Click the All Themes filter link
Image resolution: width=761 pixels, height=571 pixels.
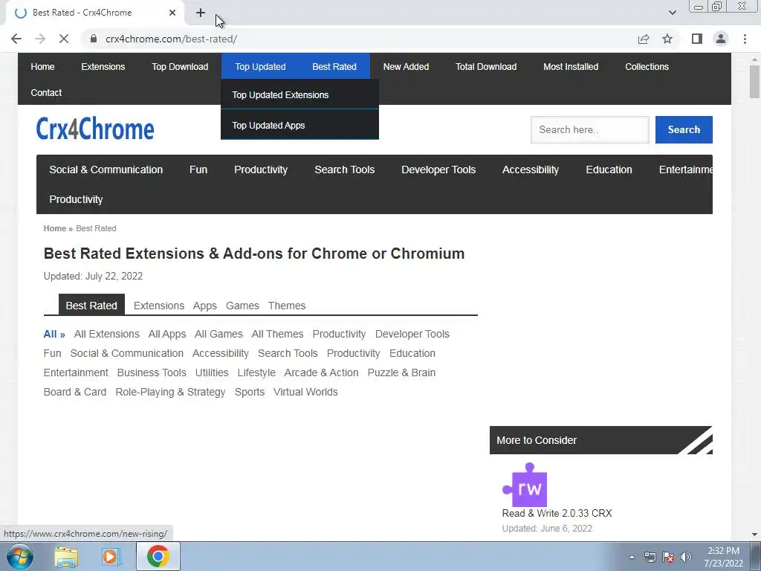(277, 334)
